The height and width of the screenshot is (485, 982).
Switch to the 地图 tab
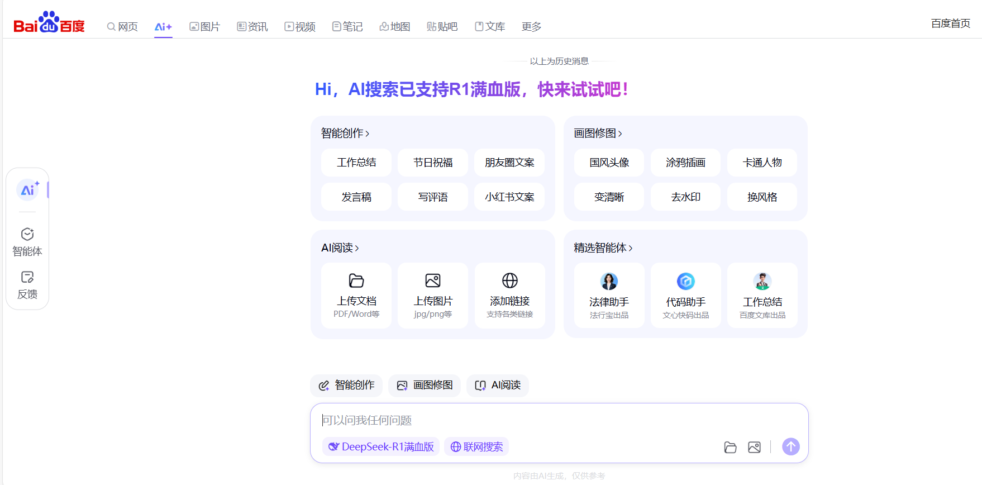pos(395,26)
